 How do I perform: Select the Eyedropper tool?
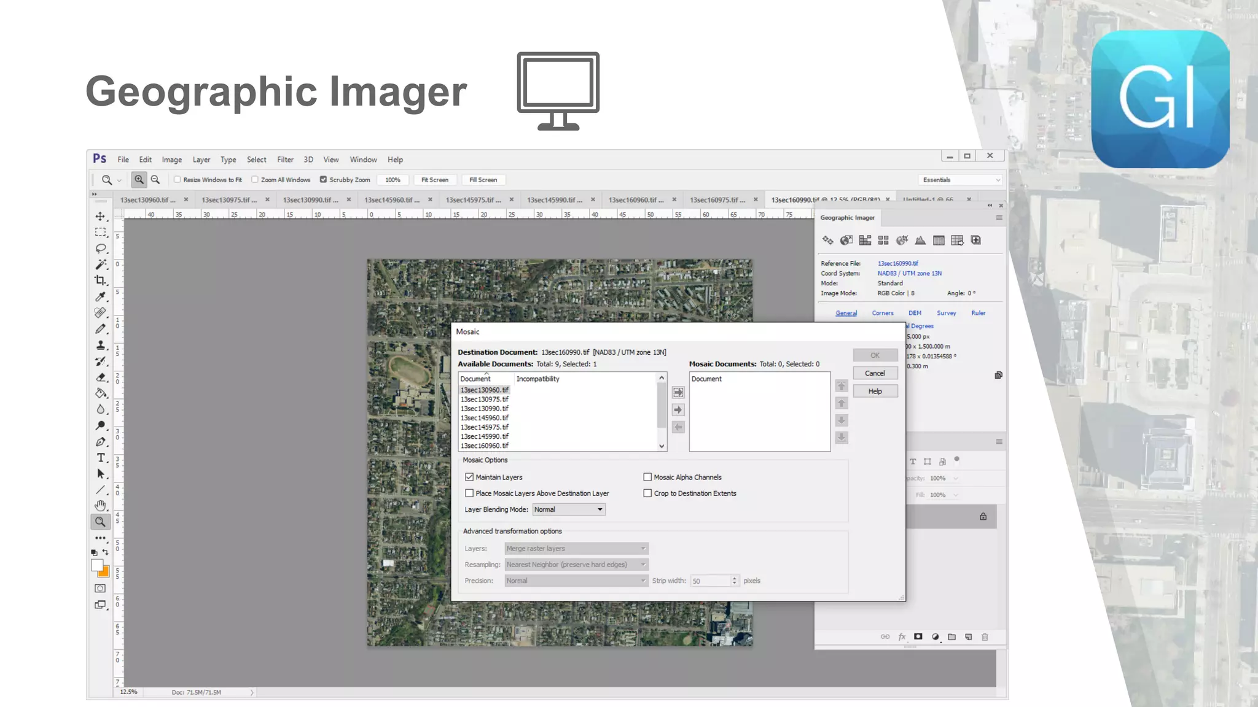point(100,296)
